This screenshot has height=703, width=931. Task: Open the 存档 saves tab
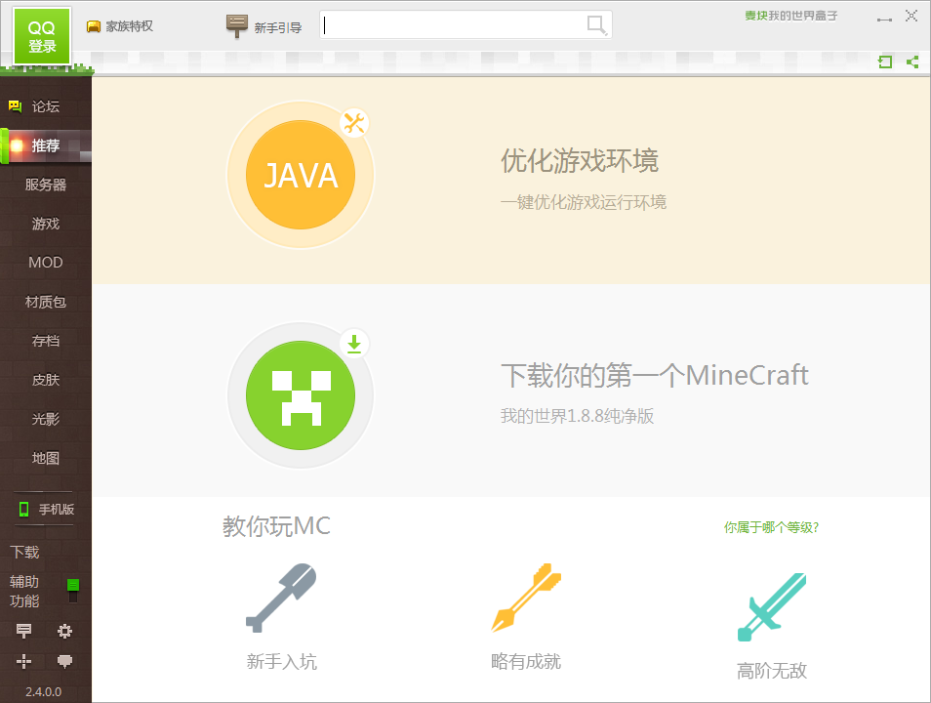click(46, 341)
